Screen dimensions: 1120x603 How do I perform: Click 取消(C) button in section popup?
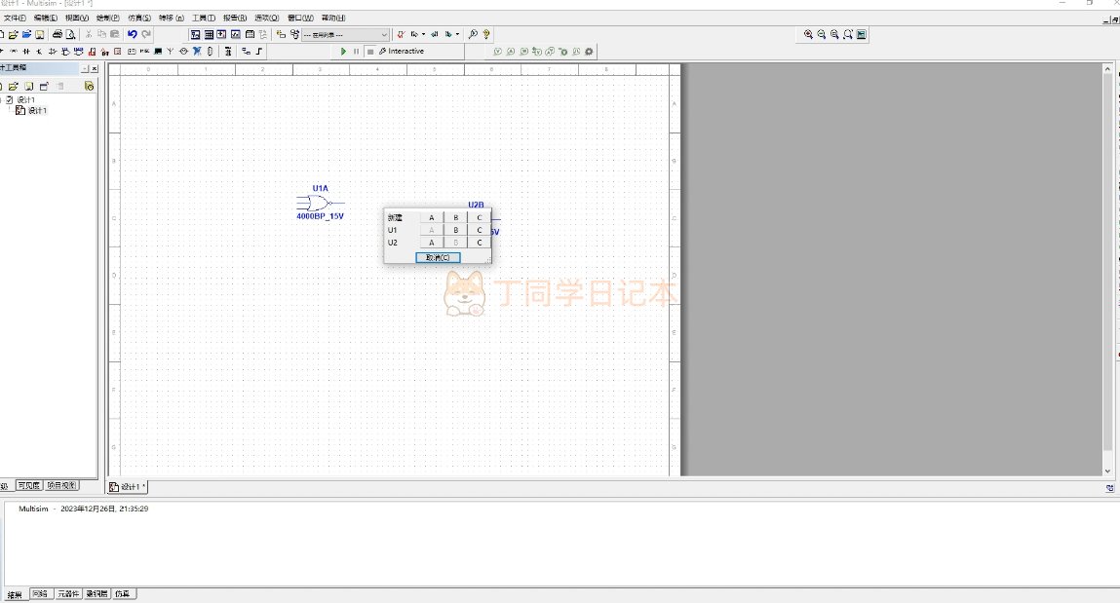point(438,257)
